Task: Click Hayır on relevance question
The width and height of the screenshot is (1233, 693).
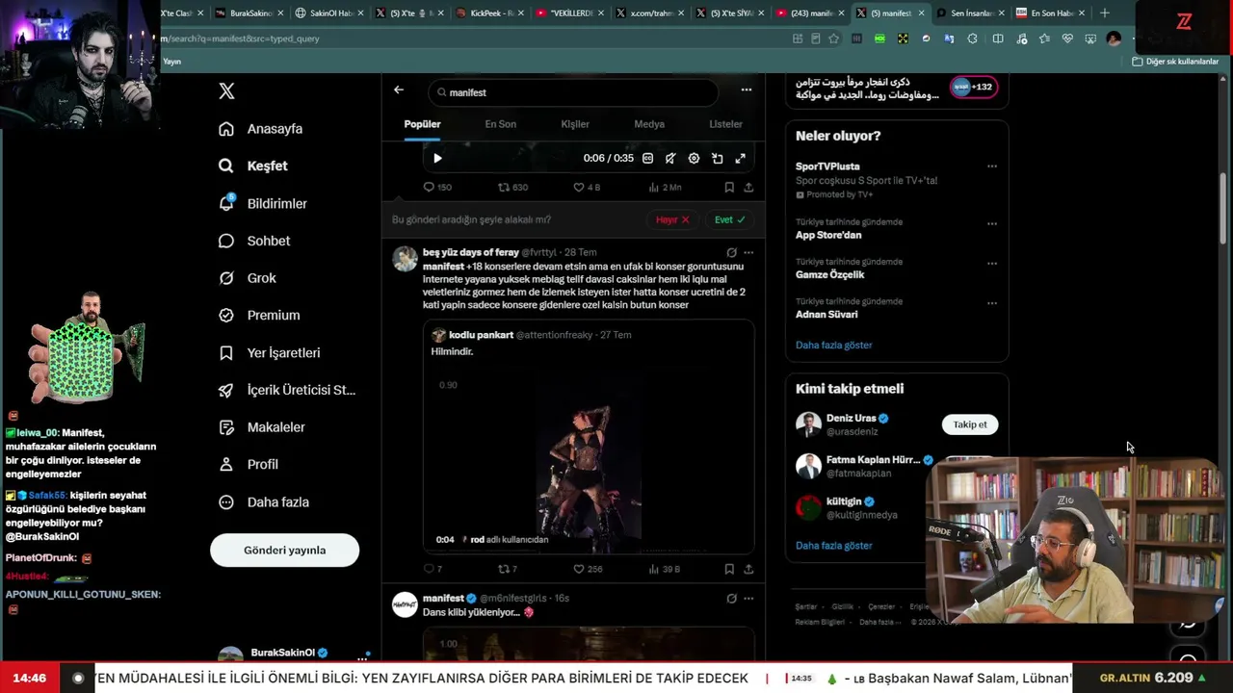Action: click(672, 219)
